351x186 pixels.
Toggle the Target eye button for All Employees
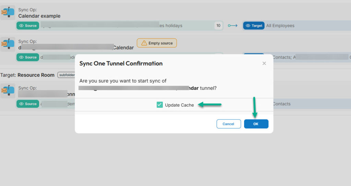(254, 26)
